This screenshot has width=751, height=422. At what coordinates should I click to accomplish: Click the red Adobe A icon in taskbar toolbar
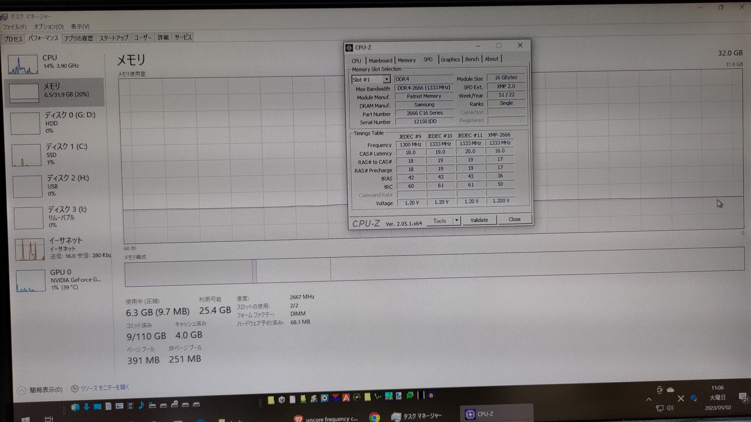point(346,397)
